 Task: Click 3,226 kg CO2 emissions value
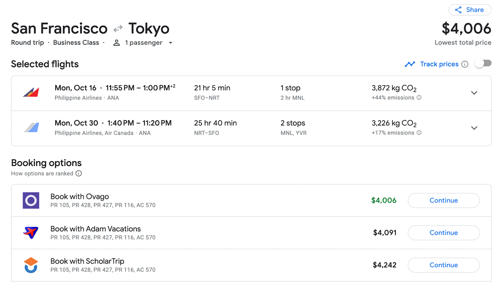point(394,123)
